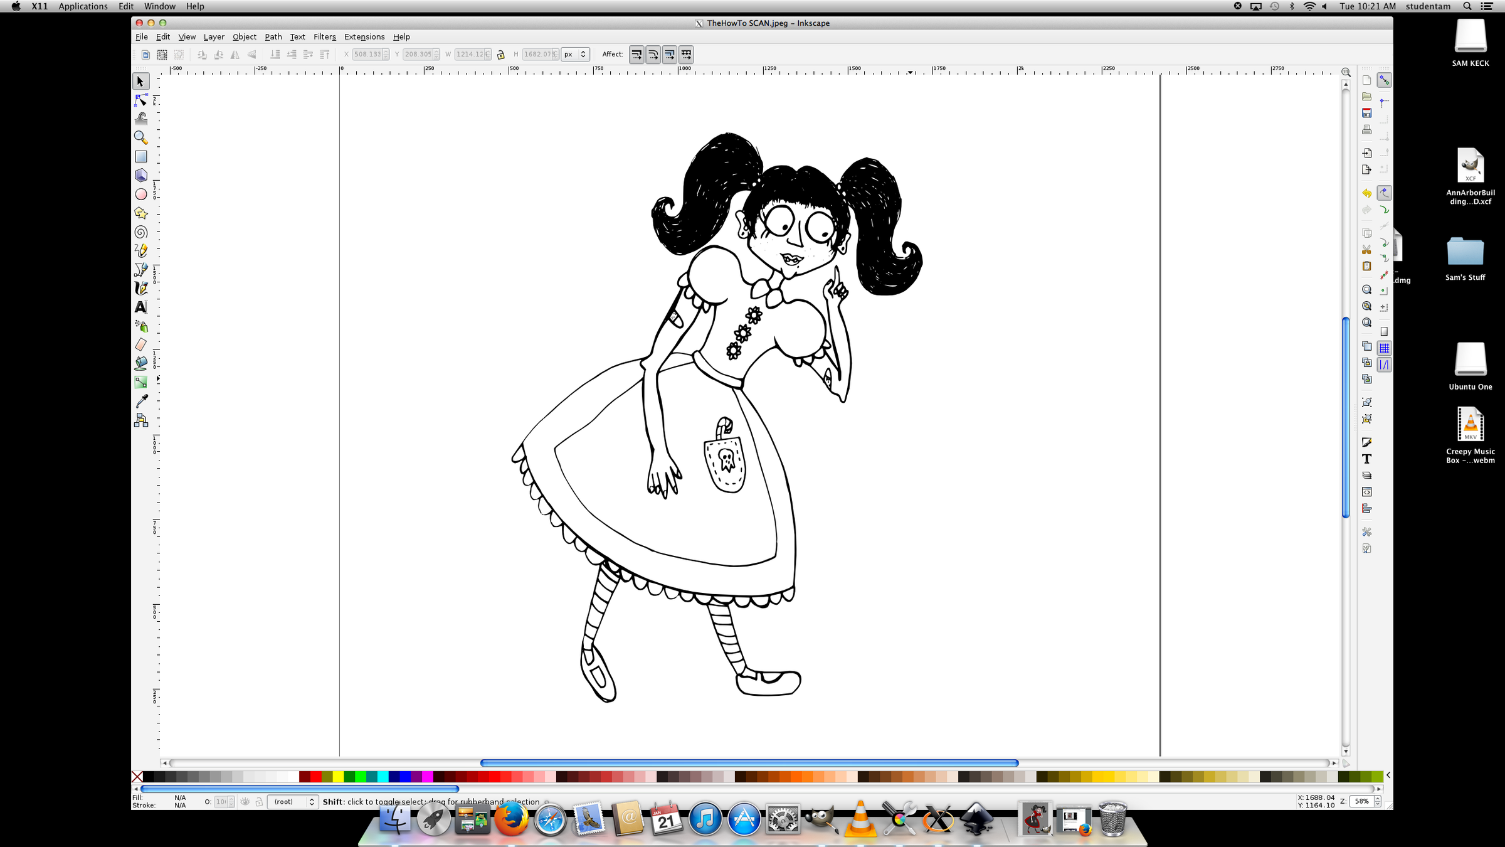Viewport: 1505px width, 847px height.
Task: Pick the Spiral tool
Action: click(x=140, y=232)
